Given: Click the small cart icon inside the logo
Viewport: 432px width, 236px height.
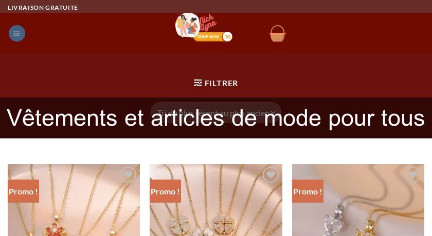Looking at the screenshot, I should click(x=227, y=36).
